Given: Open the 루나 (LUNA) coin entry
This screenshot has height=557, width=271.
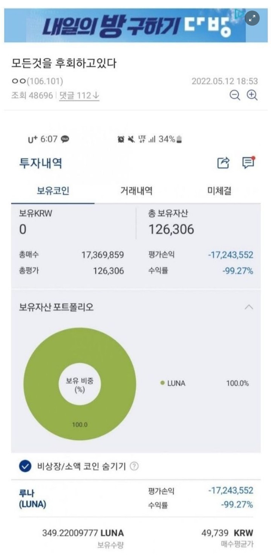Looking at the screenshot, I should coord(32,499).
